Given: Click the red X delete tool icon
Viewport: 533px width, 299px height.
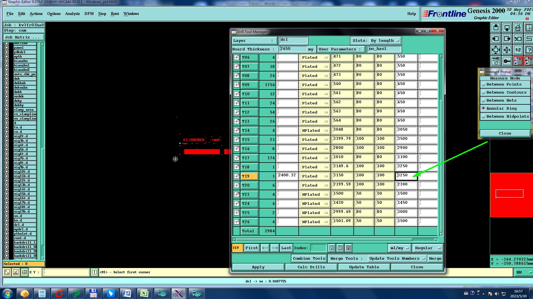Looking at the screenshot, I should 348,248.
